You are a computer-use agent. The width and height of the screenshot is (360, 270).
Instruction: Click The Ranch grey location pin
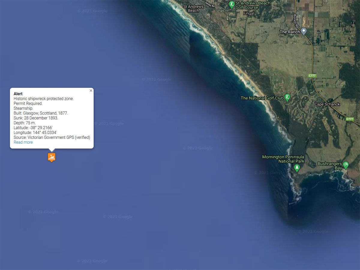coord(304,31)
